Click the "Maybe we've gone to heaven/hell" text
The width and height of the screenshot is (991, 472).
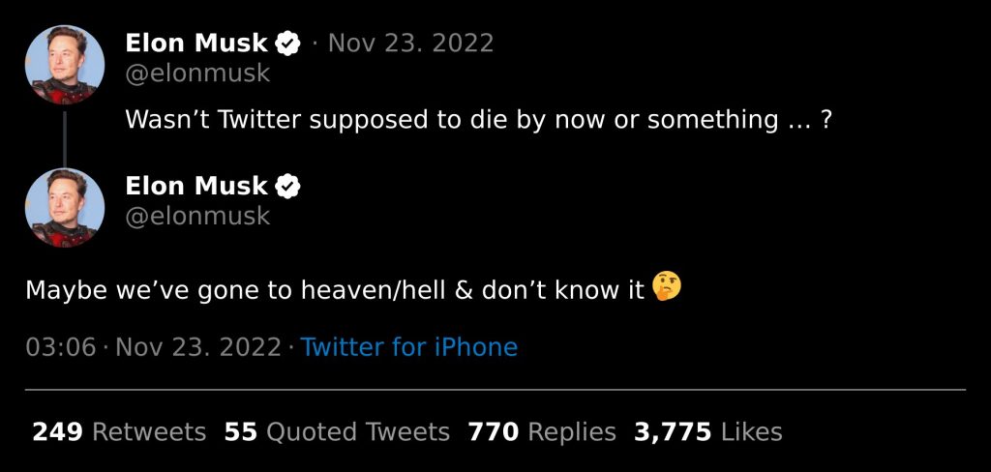pos(335,290)
